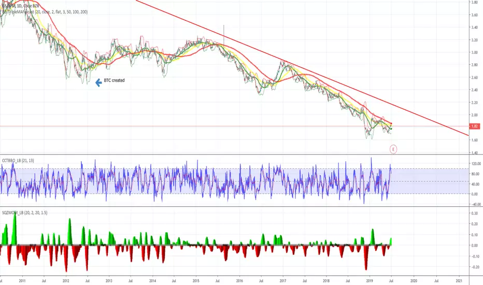Click the -0.20 tick on the SQZMOM scale
Screen dimensions: 483x285
tap(475, 267)
